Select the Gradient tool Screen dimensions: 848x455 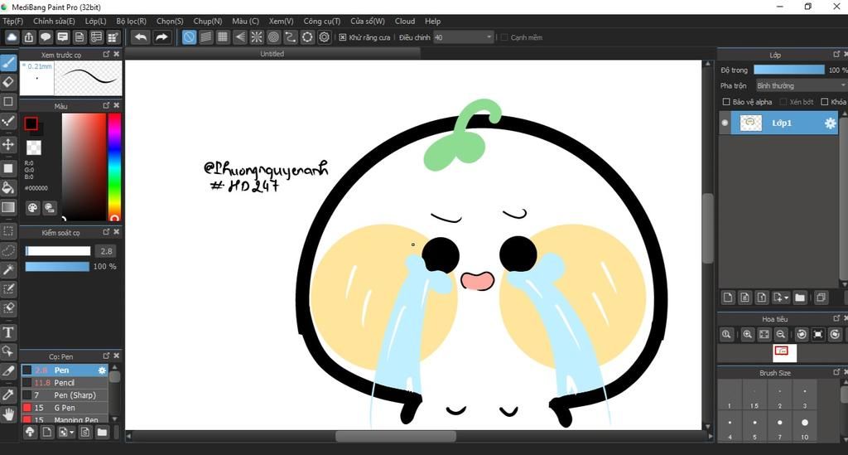pyautogui.click(x=8, y=207)
